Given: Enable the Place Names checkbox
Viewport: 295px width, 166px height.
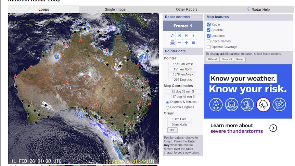Looking at the screenshot, I should click(209, 41).
